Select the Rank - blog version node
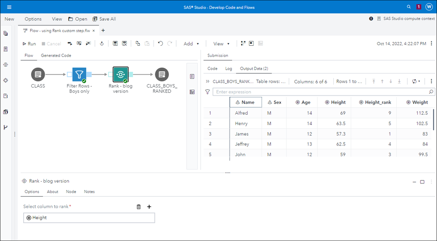The width and height of the screenshot is (437, 241). click(x=120, y=75)
